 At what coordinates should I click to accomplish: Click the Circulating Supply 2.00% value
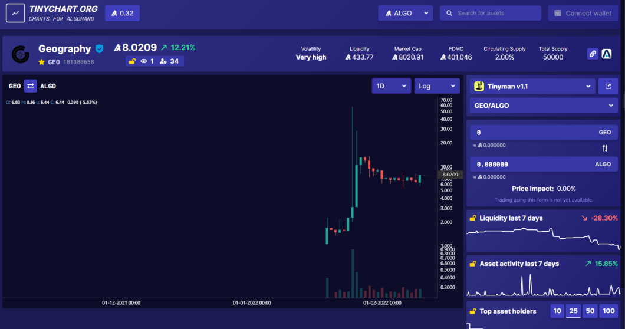coord(505,57)
